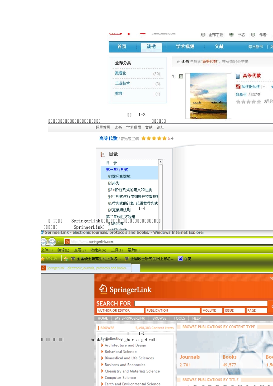Open the 编辑(E) menu

pyautogui.click(x=63, y=250)
